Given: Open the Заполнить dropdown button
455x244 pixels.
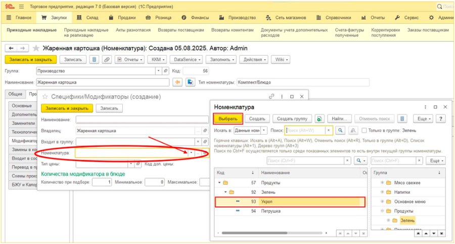Looking at the screenshot, I should click(x=221, y=60).
